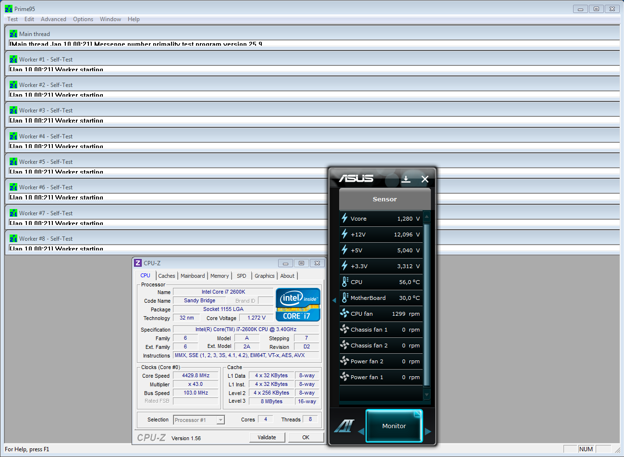Viewport: 624px width, 457px height.
Task: Click the Vcore lightning bolt icon
Action: (344, 218)
